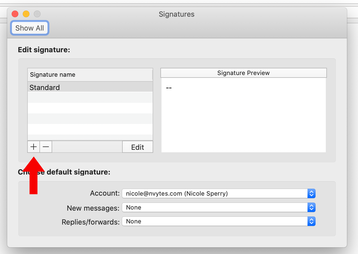
Task: Close the Signatures window with red button
Action: [15, 14]
